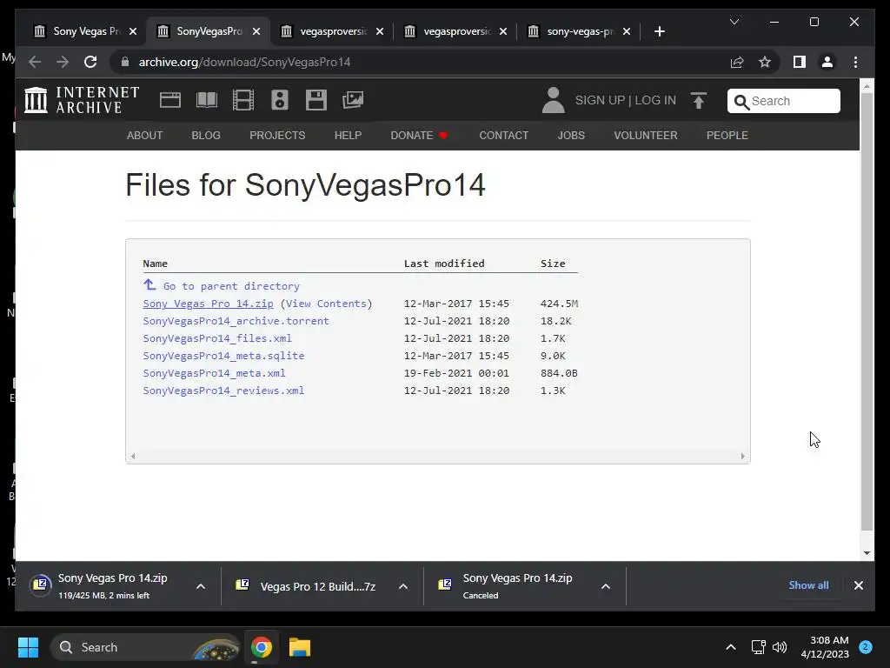Open the PEOPLE menu item
This screenshot has width=890, height=668.
click(727, 135)
